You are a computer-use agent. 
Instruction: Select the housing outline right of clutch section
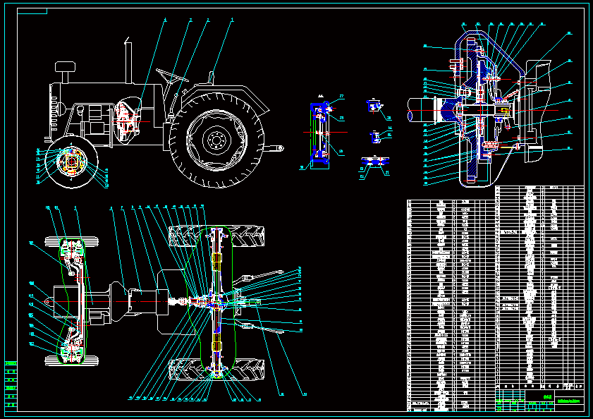pos(537,111)
